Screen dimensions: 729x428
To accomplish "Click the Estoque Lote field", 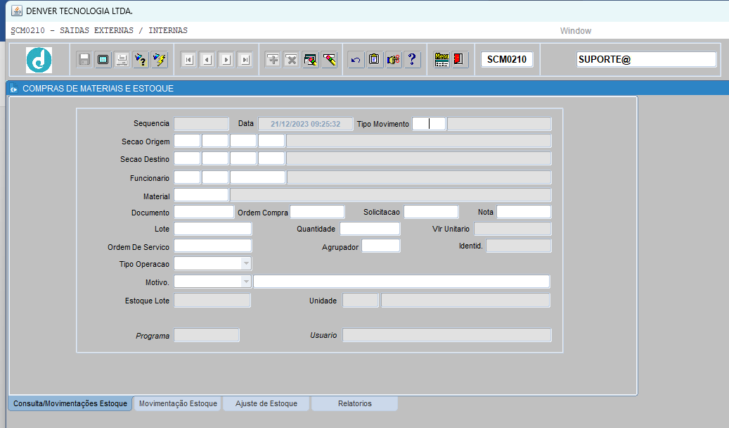I will (212, 301).
